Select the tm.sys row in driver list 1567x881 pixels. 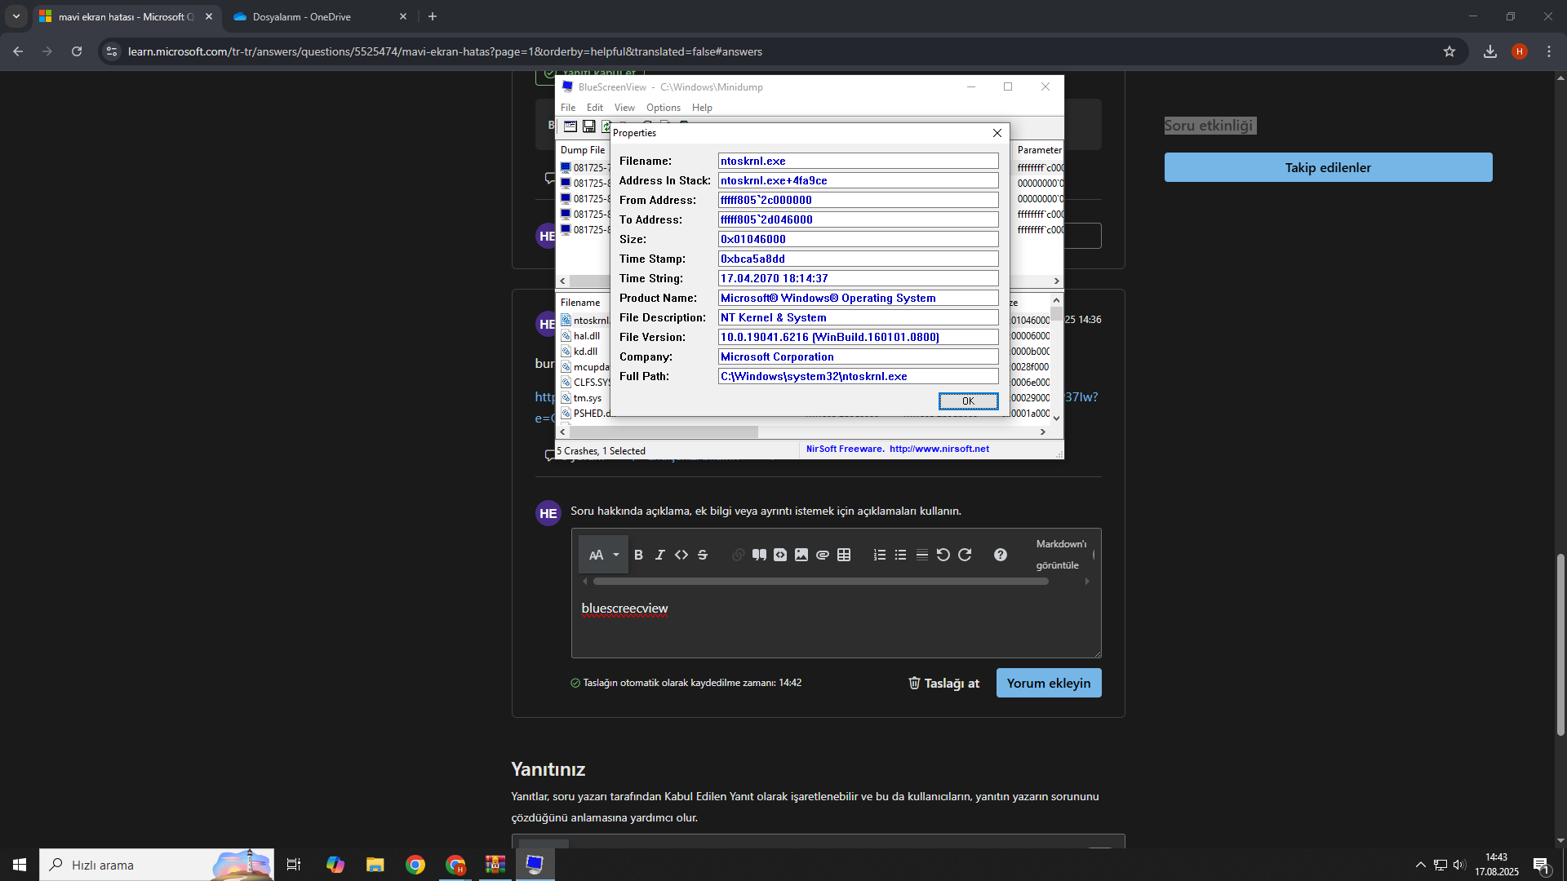point(587,398)
